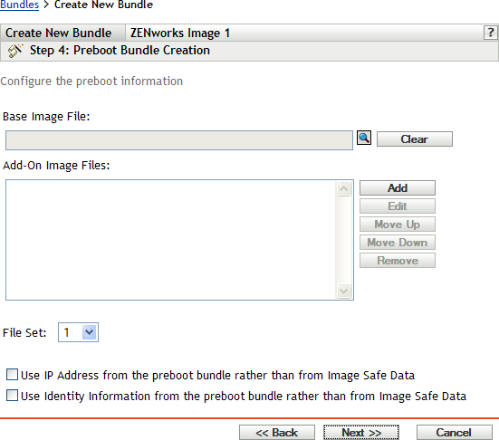
Task: Click the Add-On Image Files label
Action: point(56,166)
